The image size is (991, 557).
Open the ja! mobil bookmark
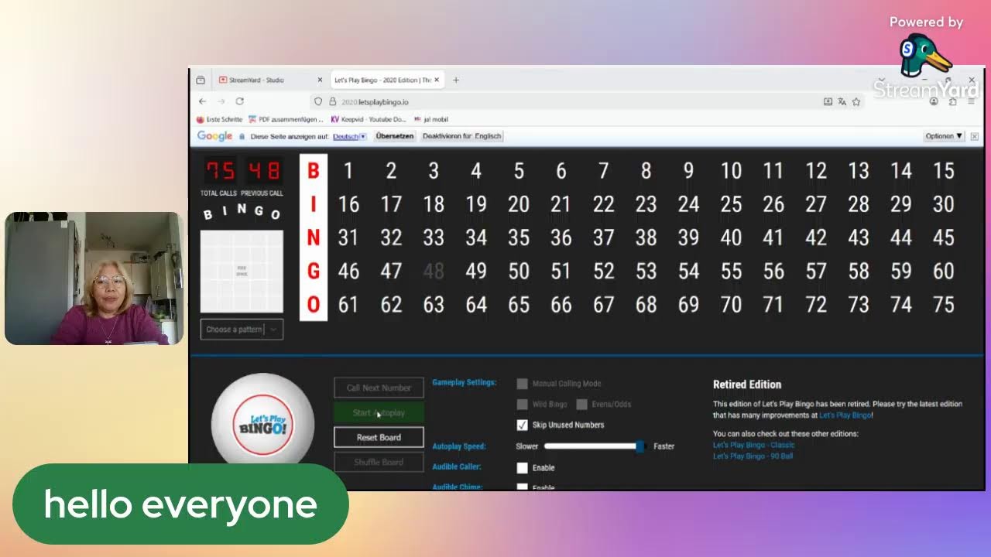pyautogui.click(x=431, y=120)
